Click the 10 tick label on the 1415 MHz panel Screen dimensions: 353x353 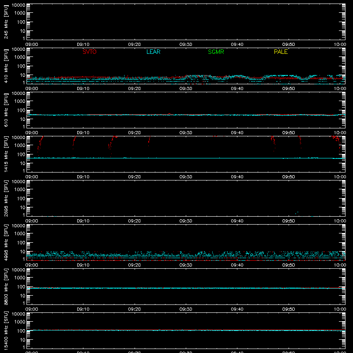pyautogui.click(x=23, y=163)
